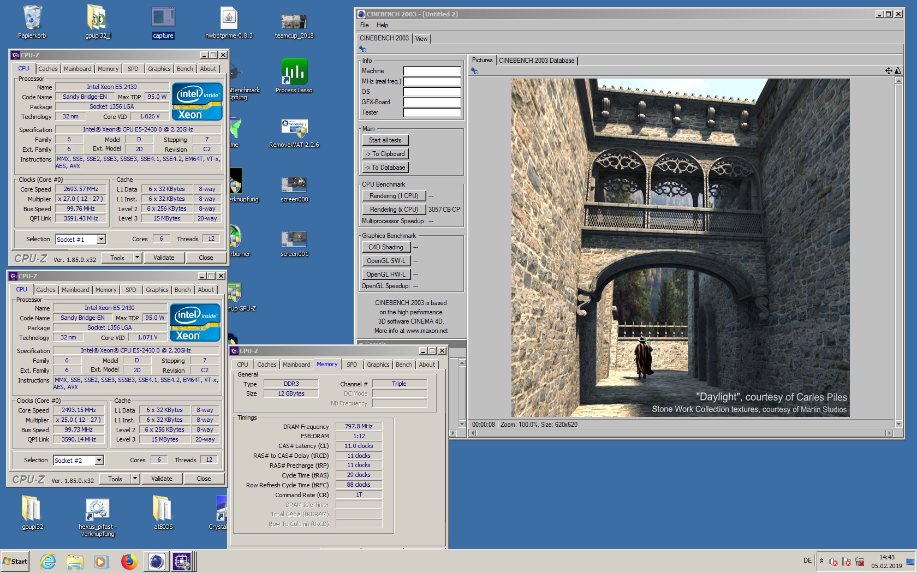This screenshot has height=573, width=917.
Task: Open the screen001 image icon
Action: 294,243
